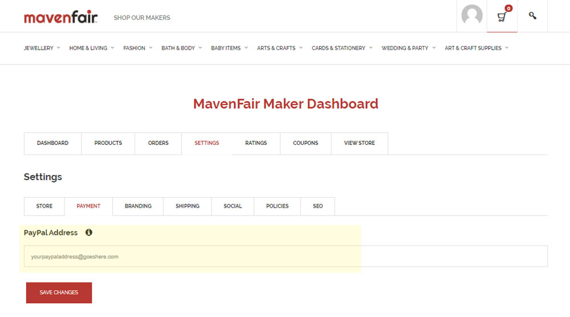Focus the PayPal address input field
Viewport: 570px width, 317px height.
(286, 257)
